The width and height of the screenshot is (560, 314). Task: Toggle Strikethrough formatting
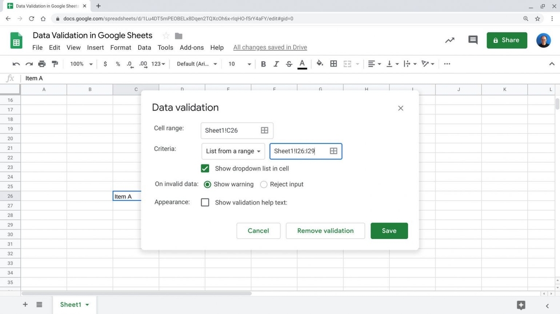(289, 64)
